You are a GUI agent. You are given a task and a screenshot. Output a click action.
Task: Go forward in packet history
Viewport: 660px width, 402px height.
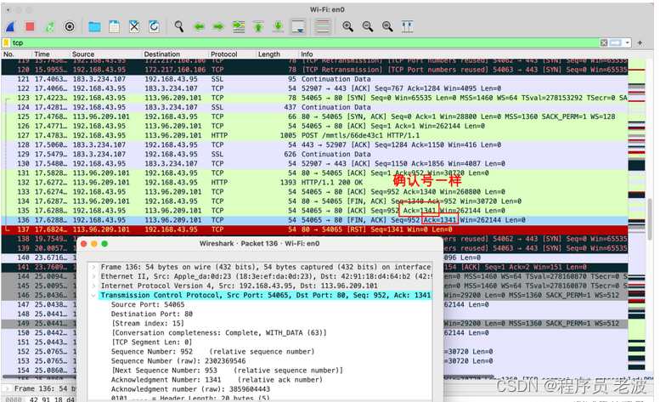pyautogui.click(x=218, y=27)
